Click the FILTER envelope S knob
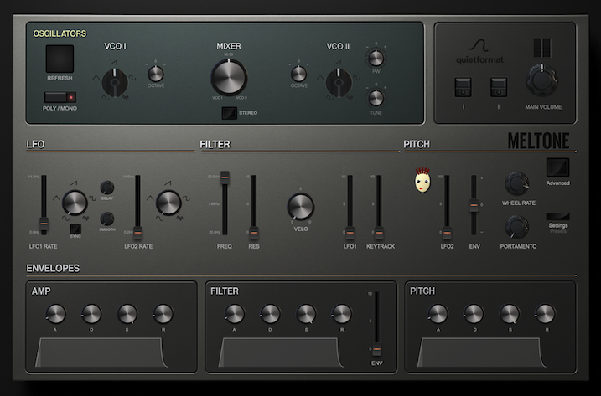 pyautogui.click(x=306, y=314)
